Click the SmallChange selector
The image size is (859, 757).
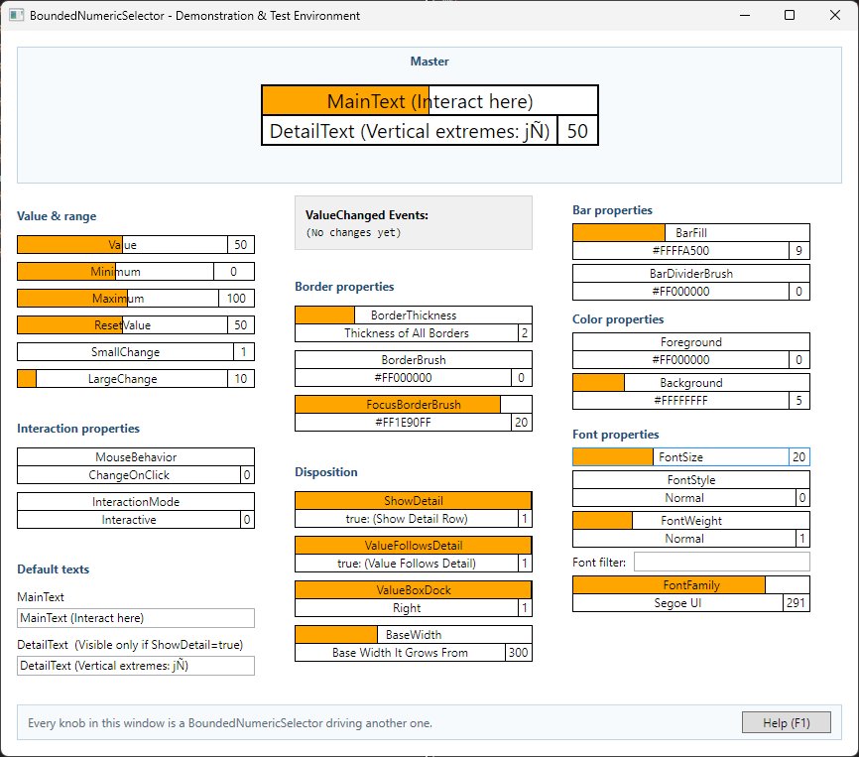click(x=136, y=352)
